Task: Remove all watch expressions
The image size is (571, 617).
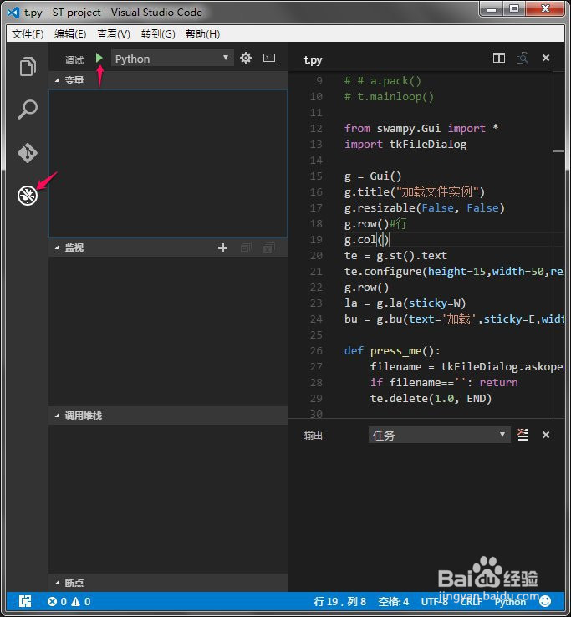Action: (269, 247)
